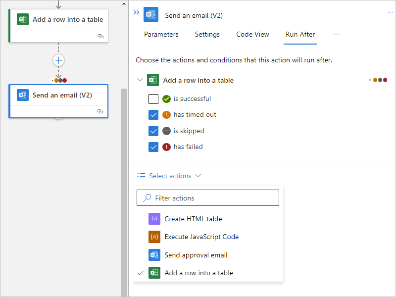This screenshot has width=396, height=297.
Task: Open the overflow tabs ellipsis menu
Action: tap(337, 34)
